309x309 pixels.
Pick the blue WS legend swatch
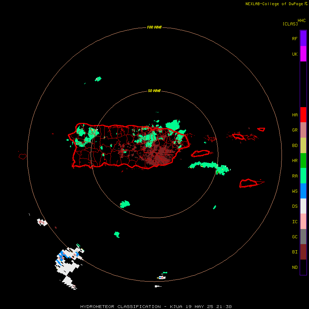coord(303,191)
